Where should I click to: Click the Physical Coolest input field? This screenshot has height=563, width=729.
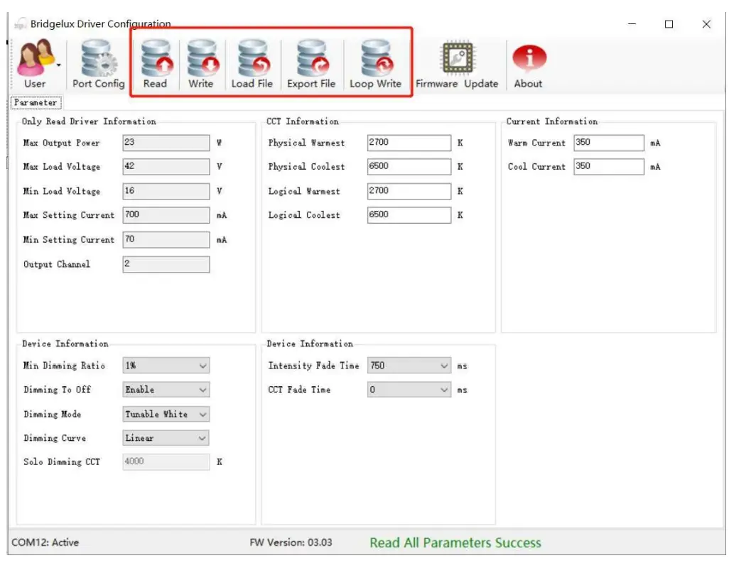[409, 166]
